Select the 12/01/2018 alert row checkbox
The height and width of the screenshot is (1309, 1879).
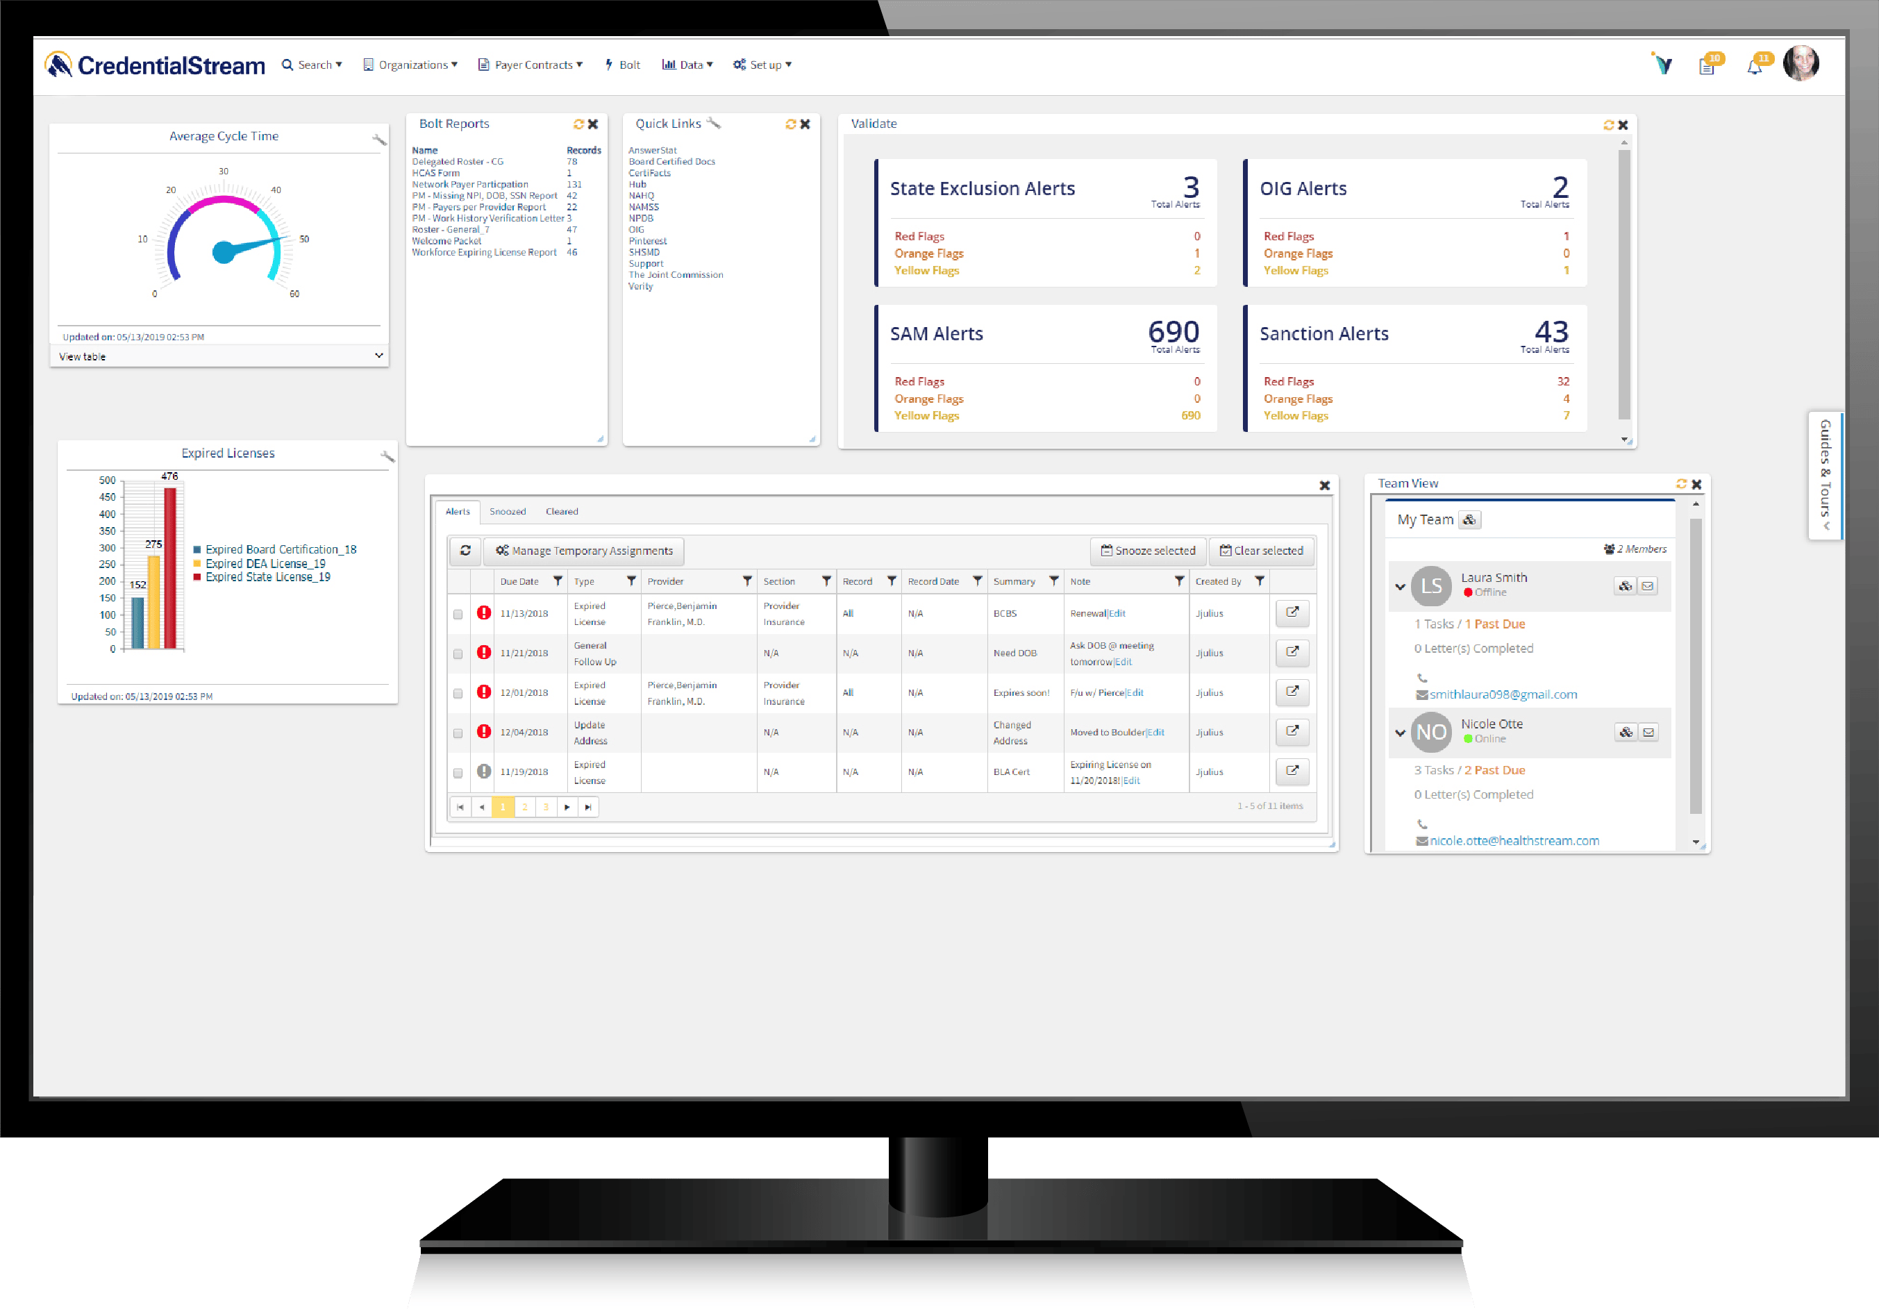point(458,693)
